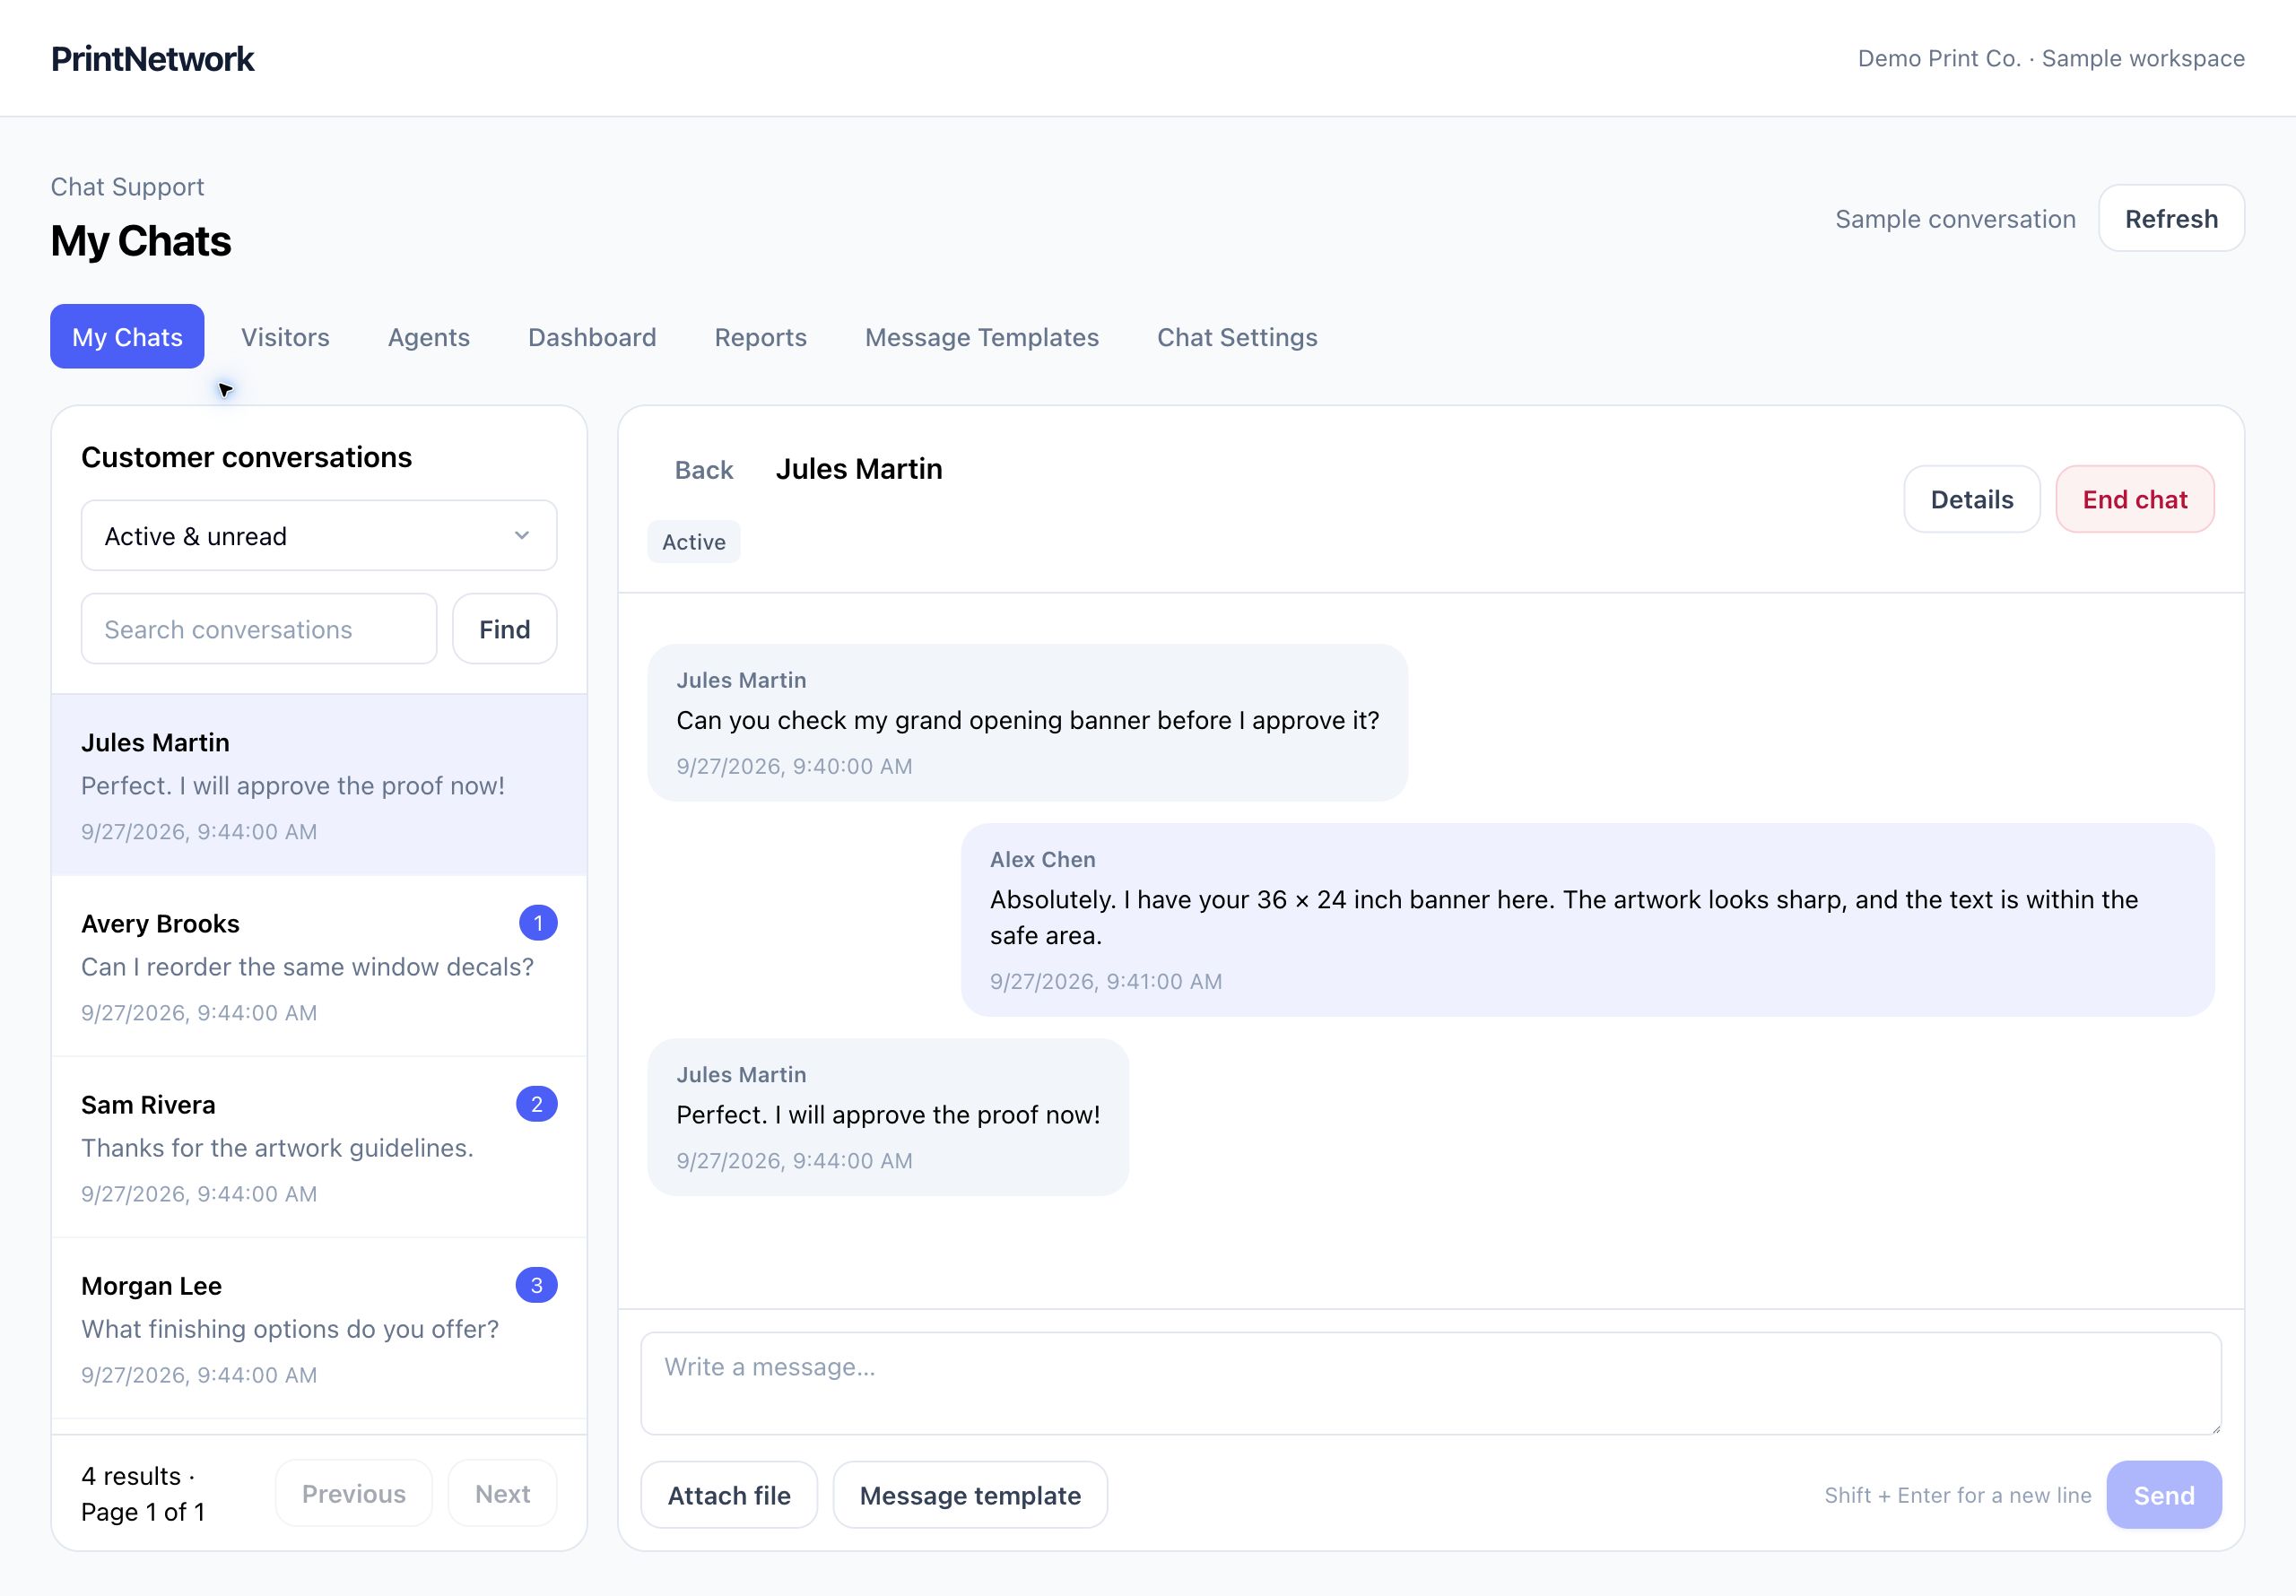
Task: Click the Refresh button
Action: [2171, 219]
